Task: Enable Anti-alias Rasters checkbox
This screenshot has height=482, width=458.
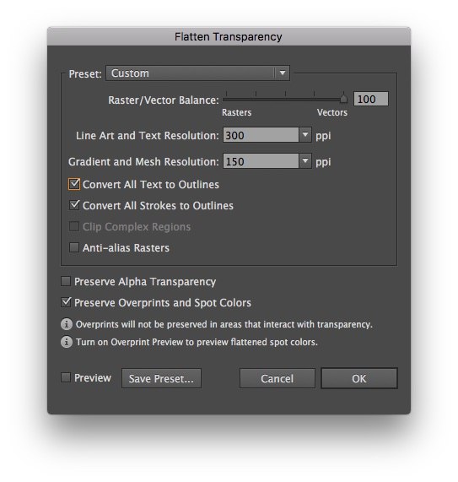Action: (74, 247)
